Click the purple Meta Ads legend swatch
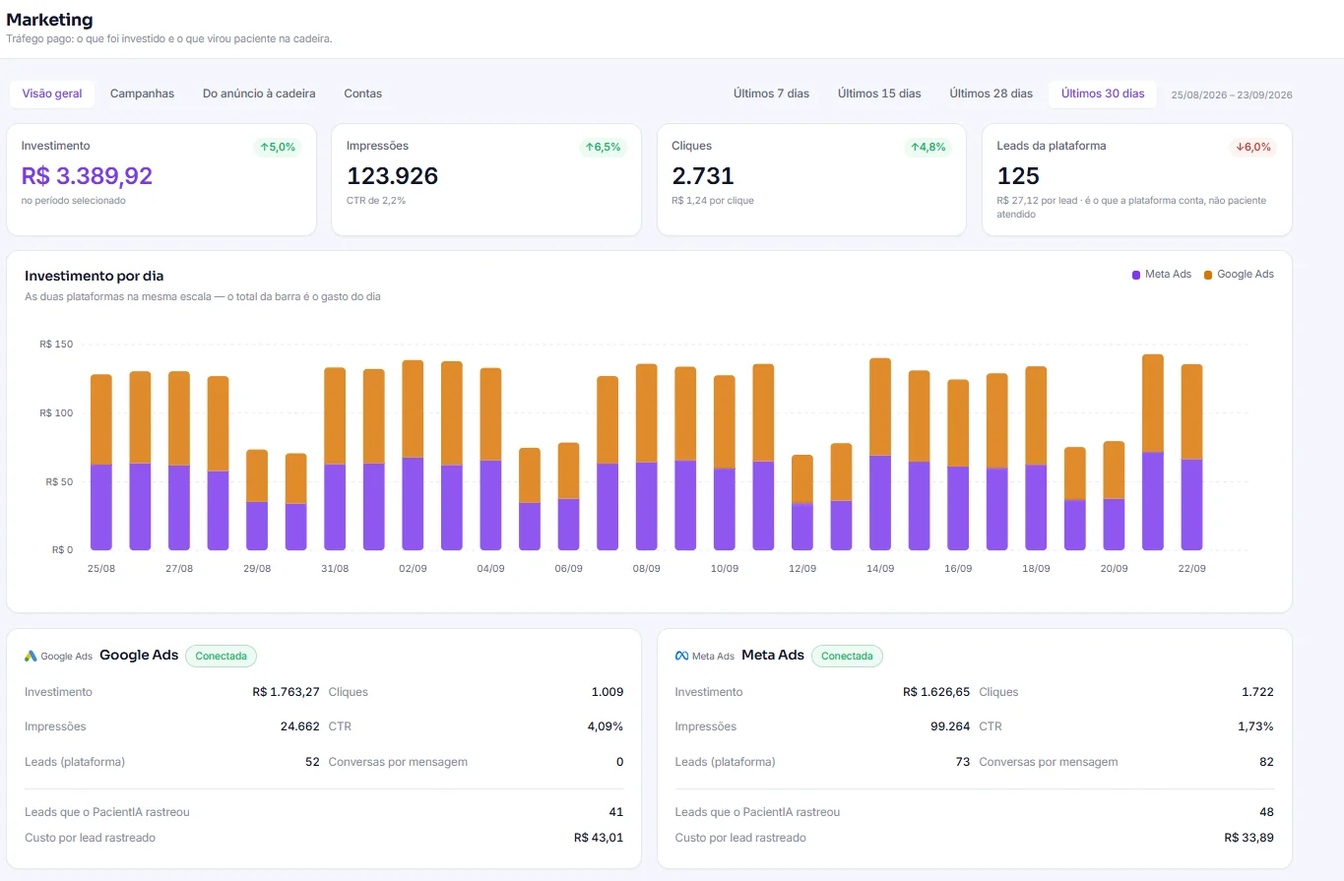This screenshot has width=1344, height=881. 1136,275
